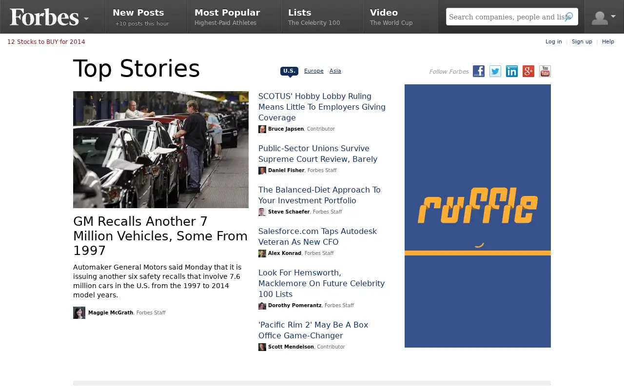Expand the Forbes logo dropdown arrow

pyautogui.click(x=86, y=19)
